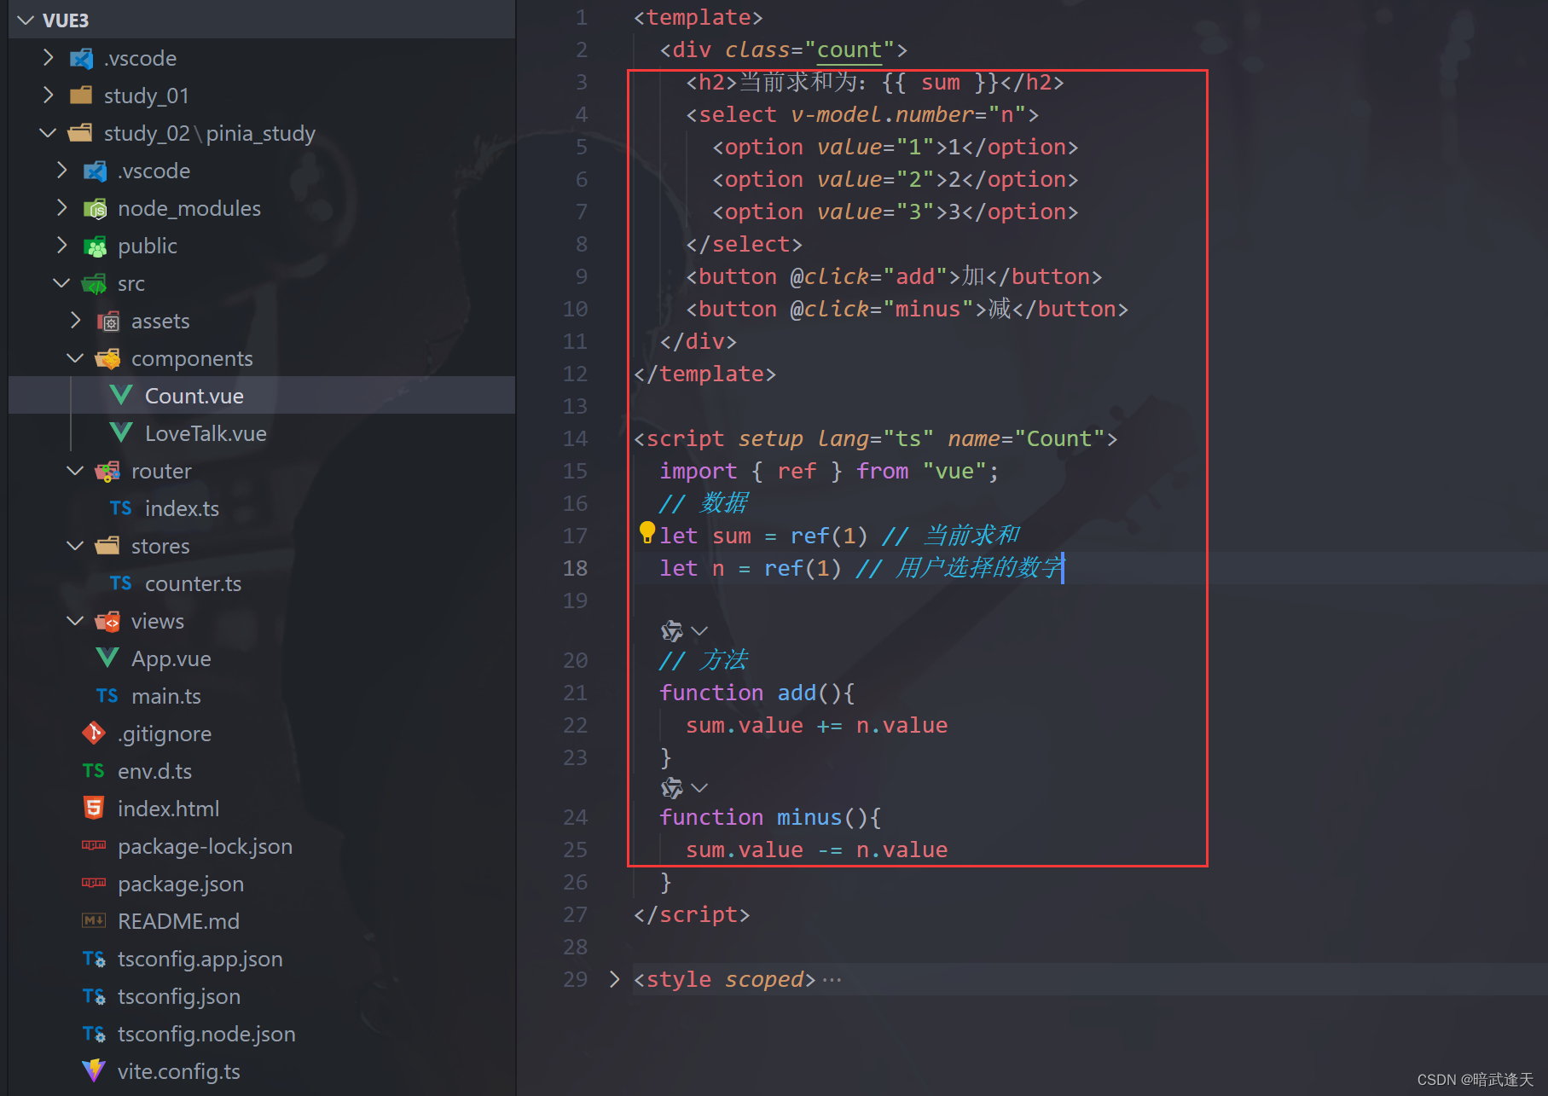Expand the study_01 folder
This screenshot has height=1096, width=1548.
coord(49,95)
